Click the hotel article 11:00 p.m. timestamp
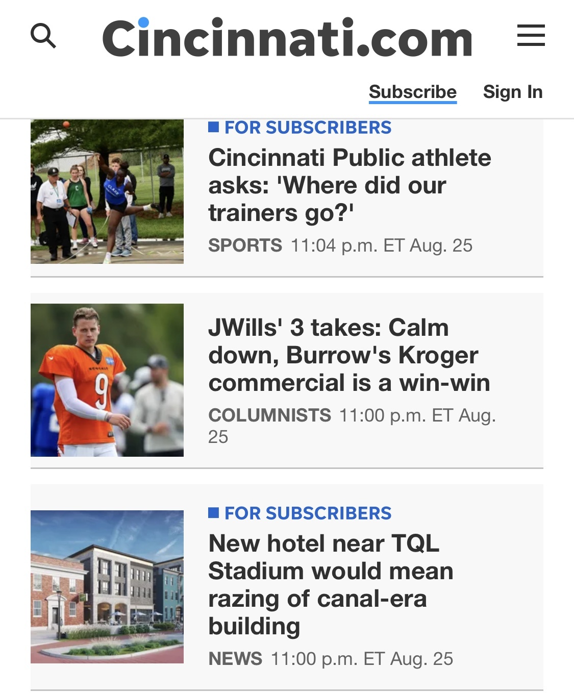 pos(362,659)
